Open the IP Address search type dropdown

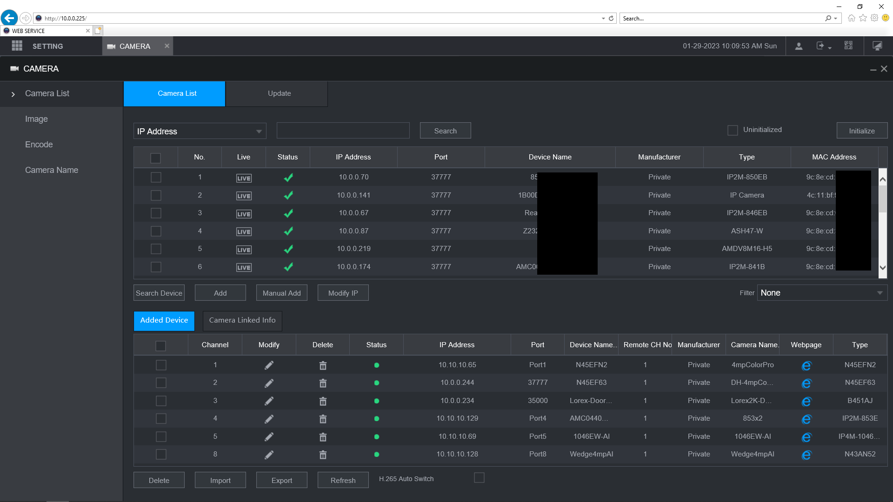click(200, 131)
